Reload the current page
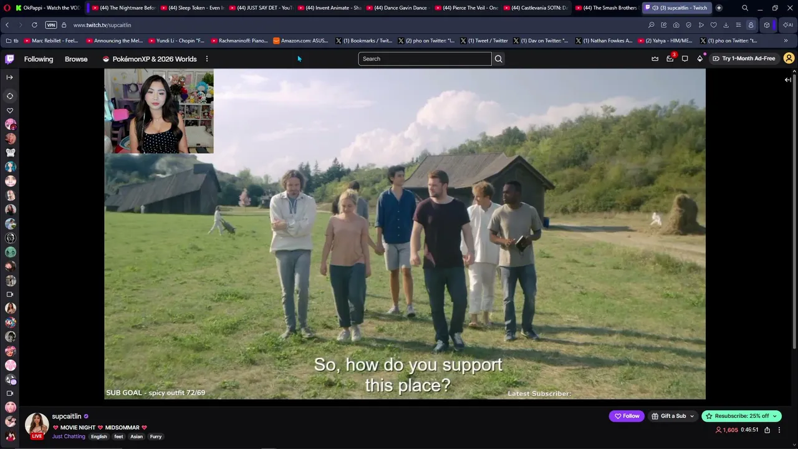This screenshot has height=449, width=798. [x=34, y=25]
